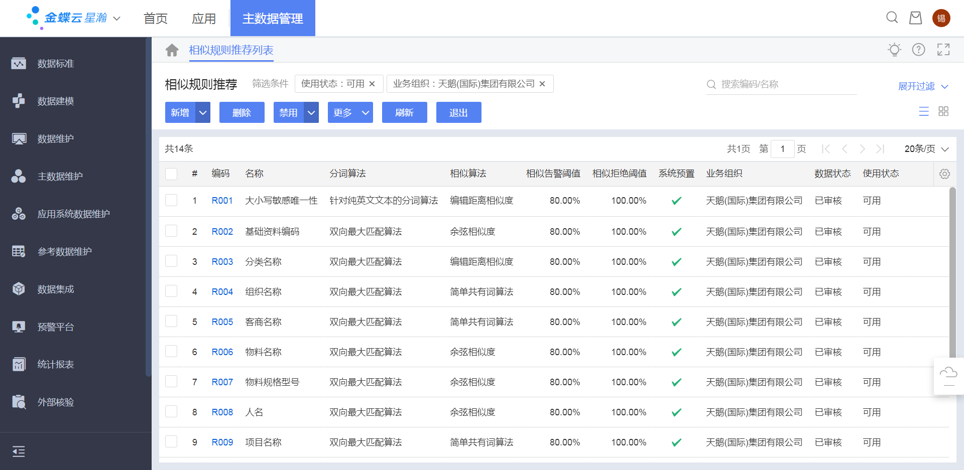
Task: Tick the checkbox for row R001
Action: (x=171, y=200)
